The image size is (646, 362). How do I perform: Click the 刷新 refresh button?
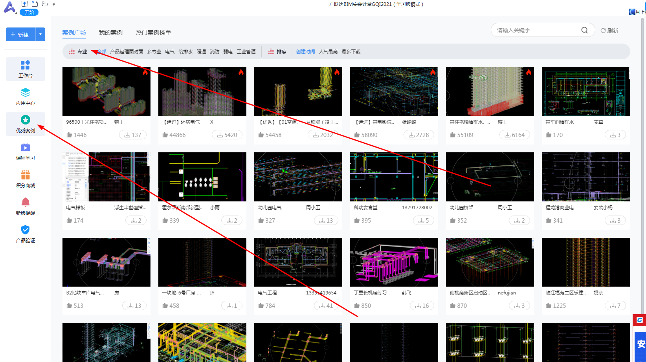[x=609, y=31]
